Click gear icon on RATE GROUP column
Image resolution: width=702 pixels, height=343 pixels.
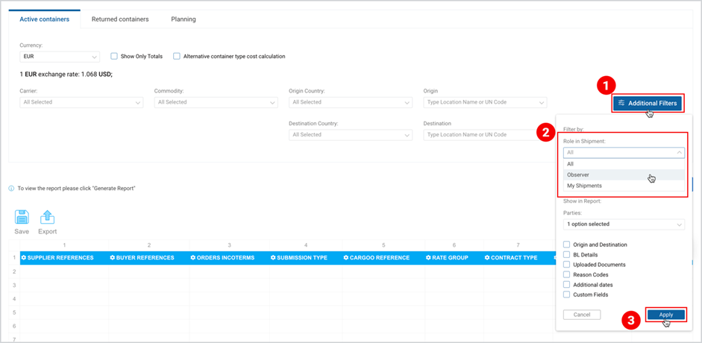(429, 258)
